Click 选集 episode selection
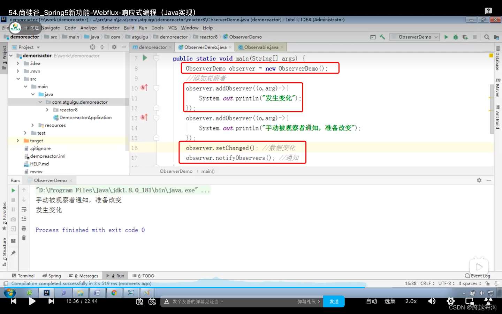Viewport: 502px width, 314px height. [390, 301]
